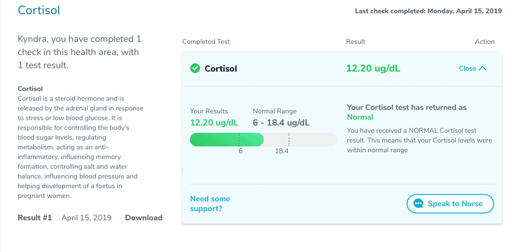Click the green filled portion of the results bar
This screenshot has height=252, width=506.
click(227, 140)
